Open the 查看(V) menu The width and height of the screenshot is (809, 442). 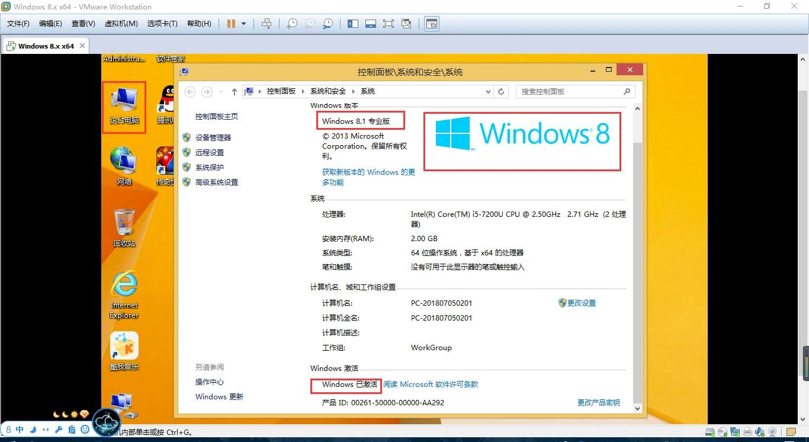coord(83,24)
